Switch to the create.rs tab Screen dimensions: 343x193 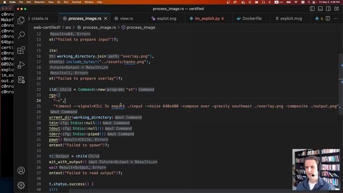[40, 19]
